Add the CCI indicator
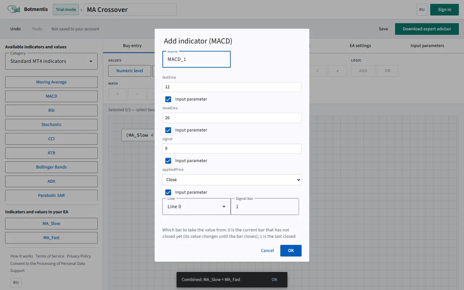Viewport: 464px width, 290px height. tap(51, 138)
